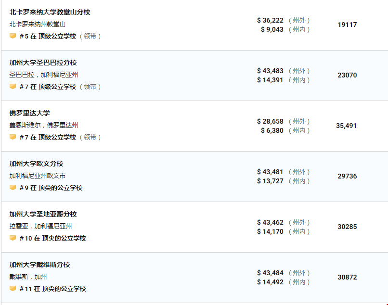Screen dimensions: 388x305
Task: Click #9 在 顶尖的公立学校 ranking text
Action: [51, 188]
